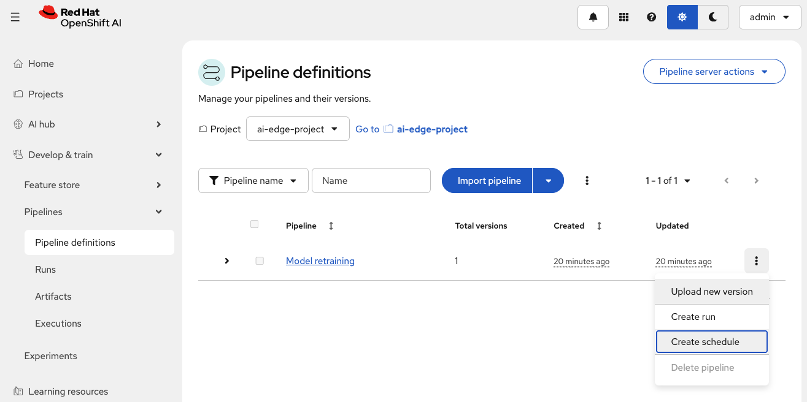Tick the select-all checkbox in header
Image resolution: width=807 pixels, height=402 pixels.
point(255,224)
